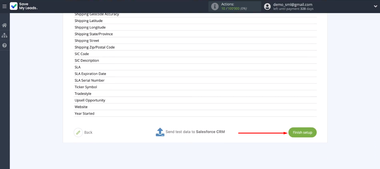
Task: Click the Finish setup button
Action: (302, 132)
